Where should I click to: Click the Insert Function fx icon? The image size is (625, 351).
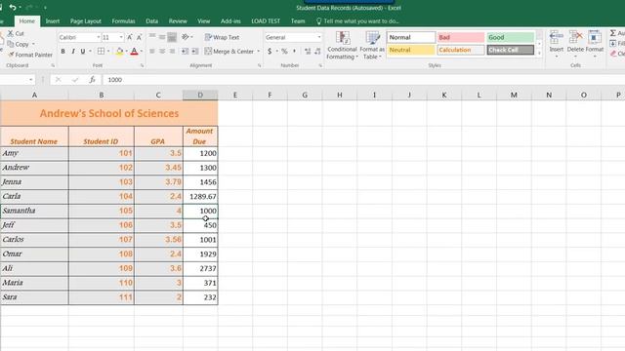[x=92, y=80]
